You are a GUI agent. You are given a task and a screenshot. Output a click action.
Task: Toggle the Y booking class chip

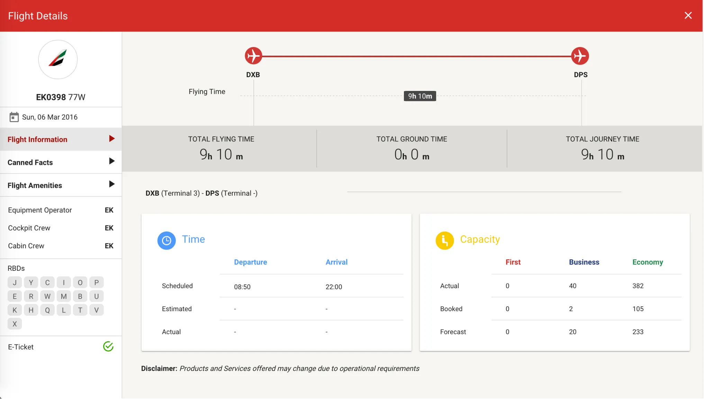tap(31, 282)
